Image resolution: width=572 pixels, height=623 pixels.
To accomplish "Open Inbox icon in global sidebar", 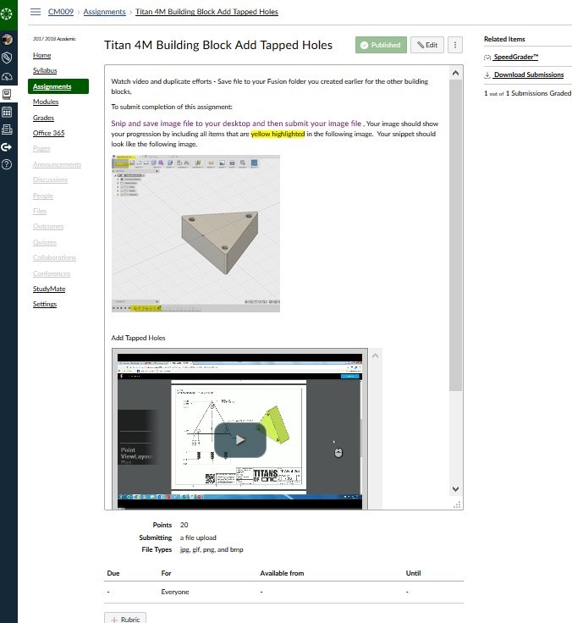I will pos(8,130).
